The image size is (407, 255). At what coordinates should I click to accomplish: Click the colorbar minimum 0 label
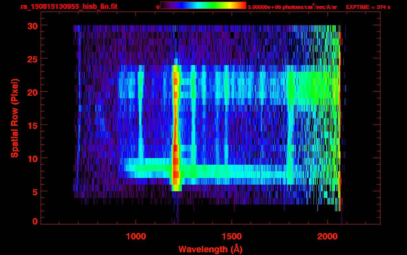pyautogui.click(x=158, y=7)
